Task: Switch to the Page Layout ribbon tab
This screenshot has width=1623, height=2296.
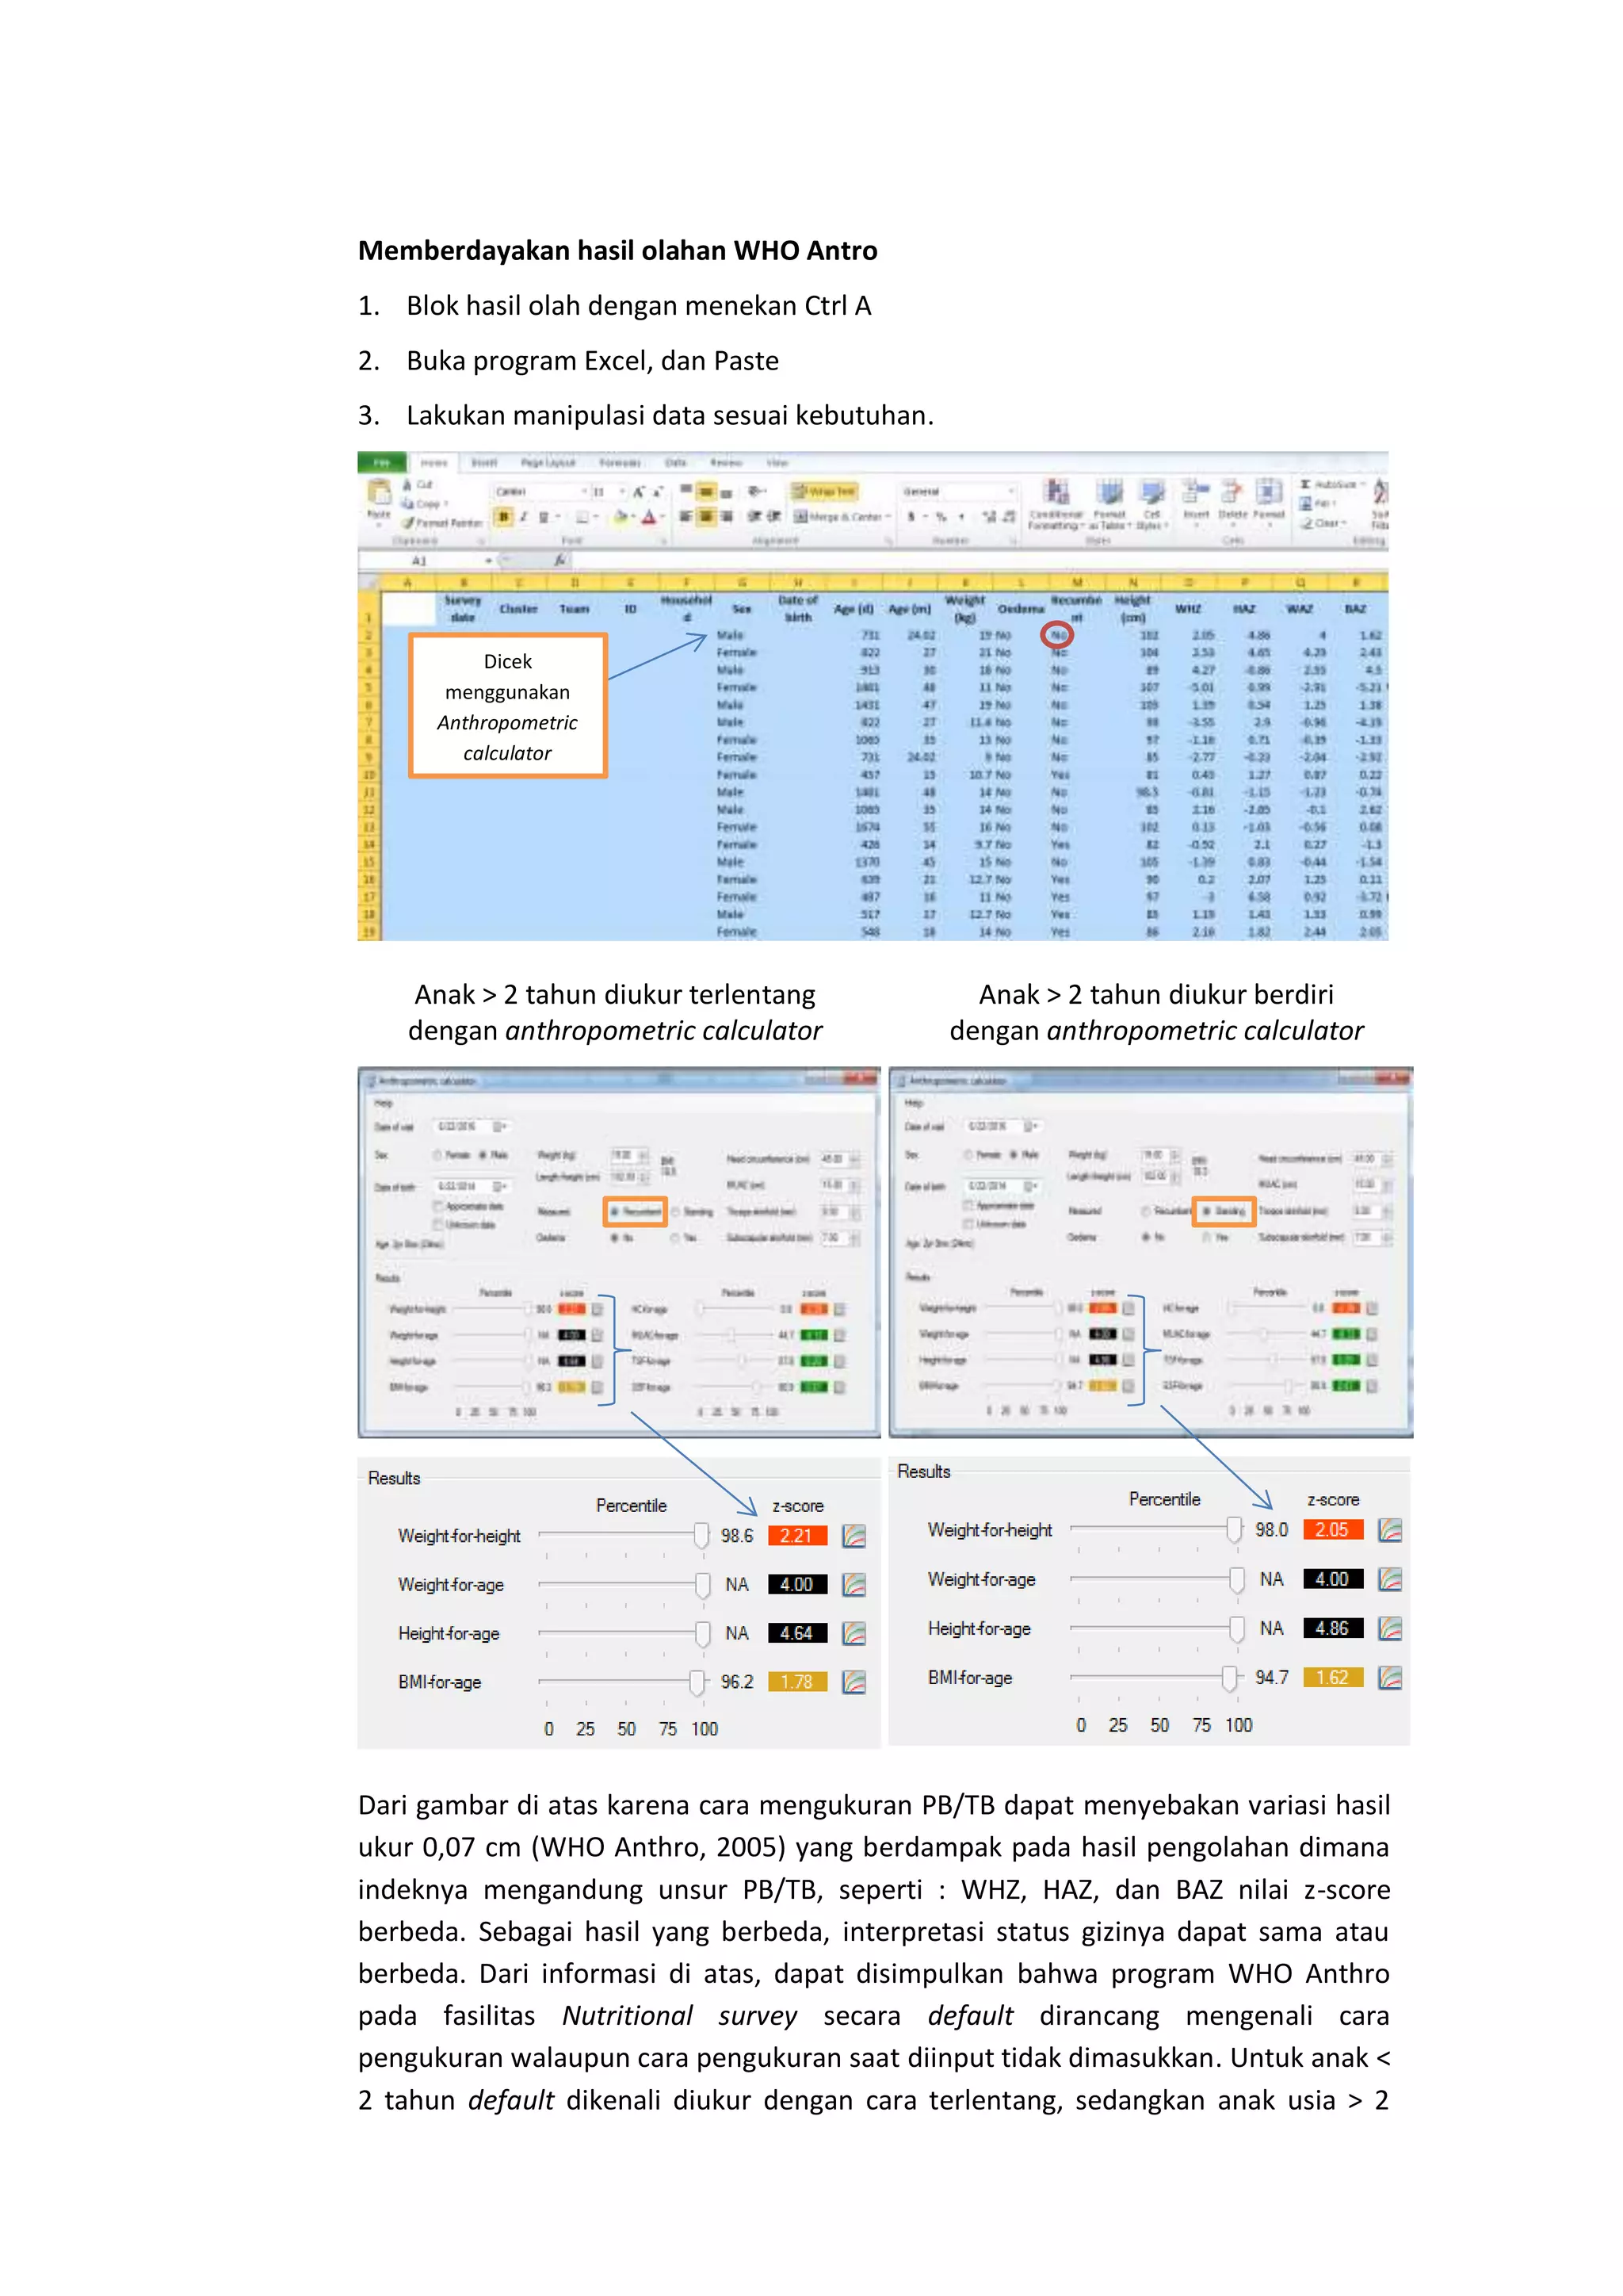Action: click(x=548, y=463)
